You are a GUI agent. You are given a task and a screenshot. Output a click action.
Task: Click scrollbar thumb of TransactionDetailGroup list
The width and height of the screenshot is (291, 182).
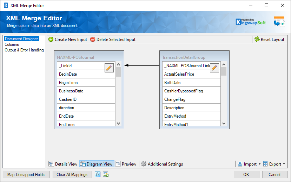224,71
